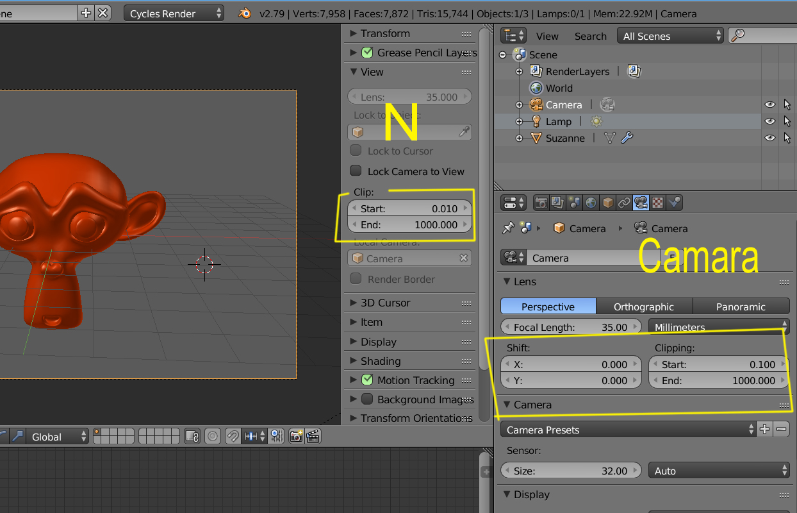Click the OpenGL render animation clapper icon

click(x=313, y=437)
